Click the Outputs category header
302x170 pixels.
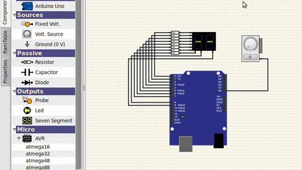click(45, 91)
